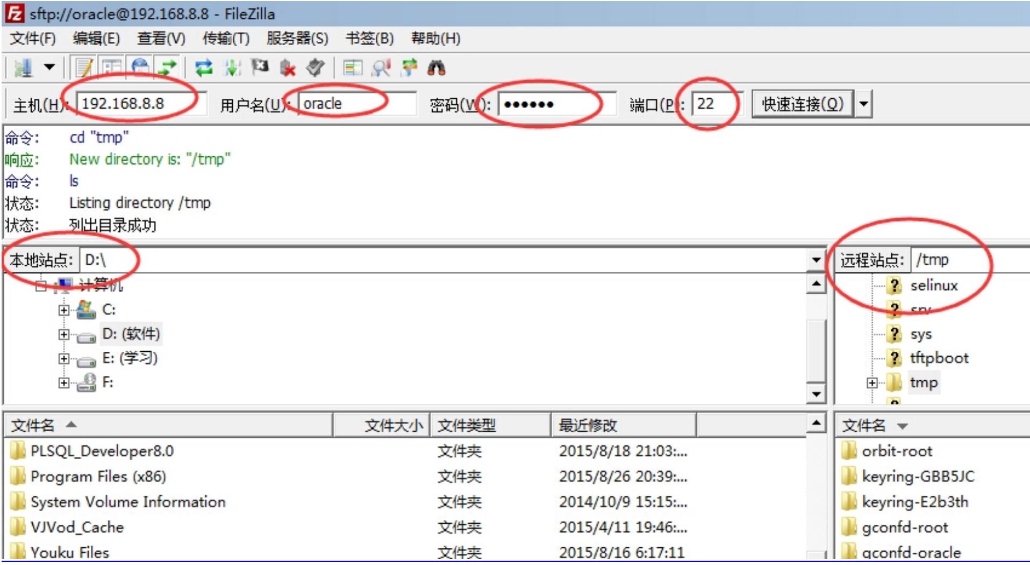The image size is (1030, 565).
Task: Select the C: drive in local tree
Action: point(109,310)
